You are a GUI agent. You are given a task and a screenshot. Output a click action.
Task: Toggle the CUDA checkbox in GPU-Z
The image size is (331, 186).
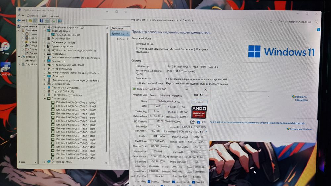click(162, 182)
